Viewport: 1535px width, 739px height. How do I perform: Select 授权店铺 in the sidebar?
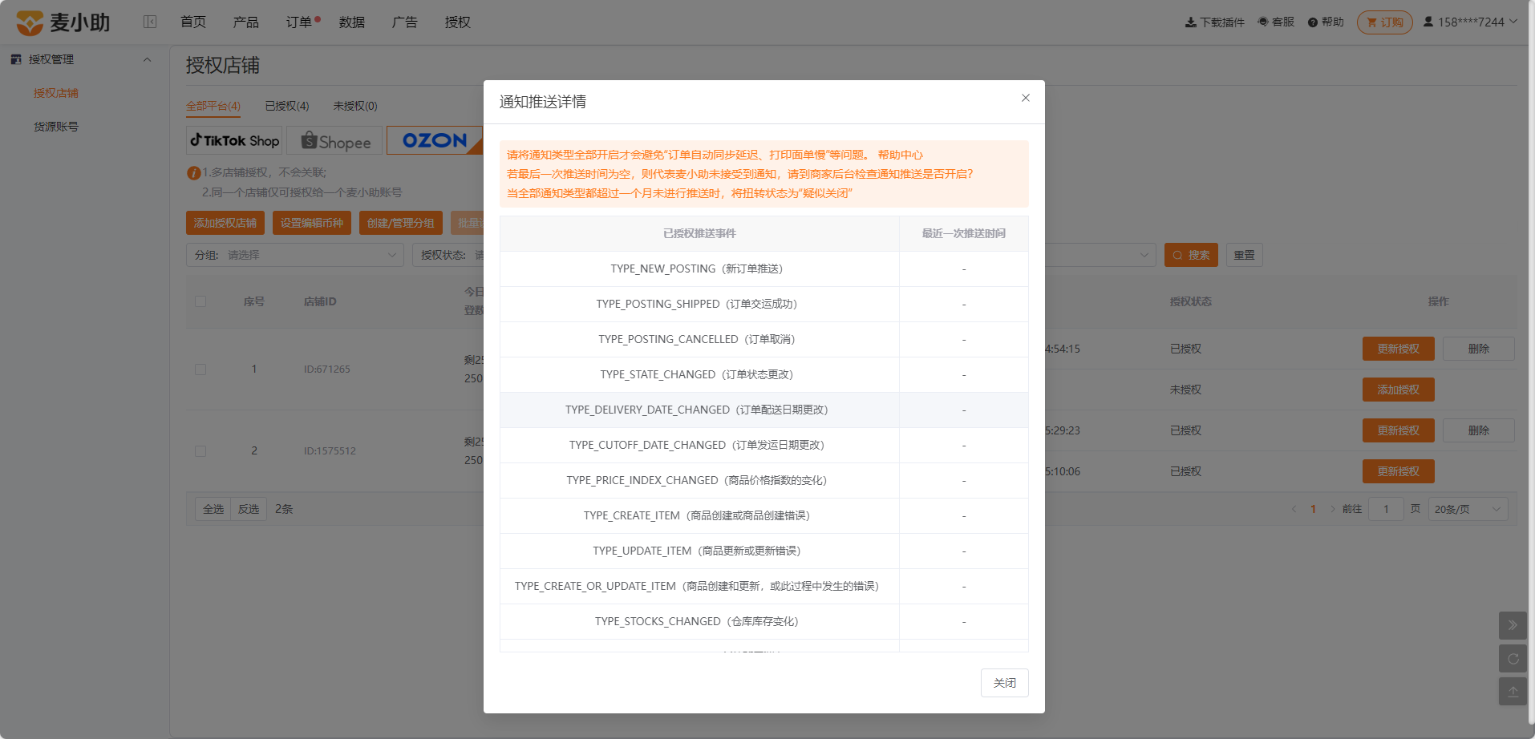click(56, 93)
